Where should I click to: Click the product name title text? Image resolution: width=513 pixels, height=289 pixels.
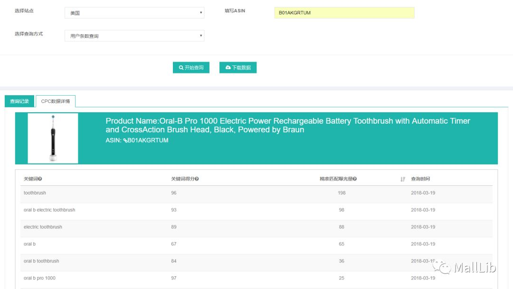click(x=287, y=125)
